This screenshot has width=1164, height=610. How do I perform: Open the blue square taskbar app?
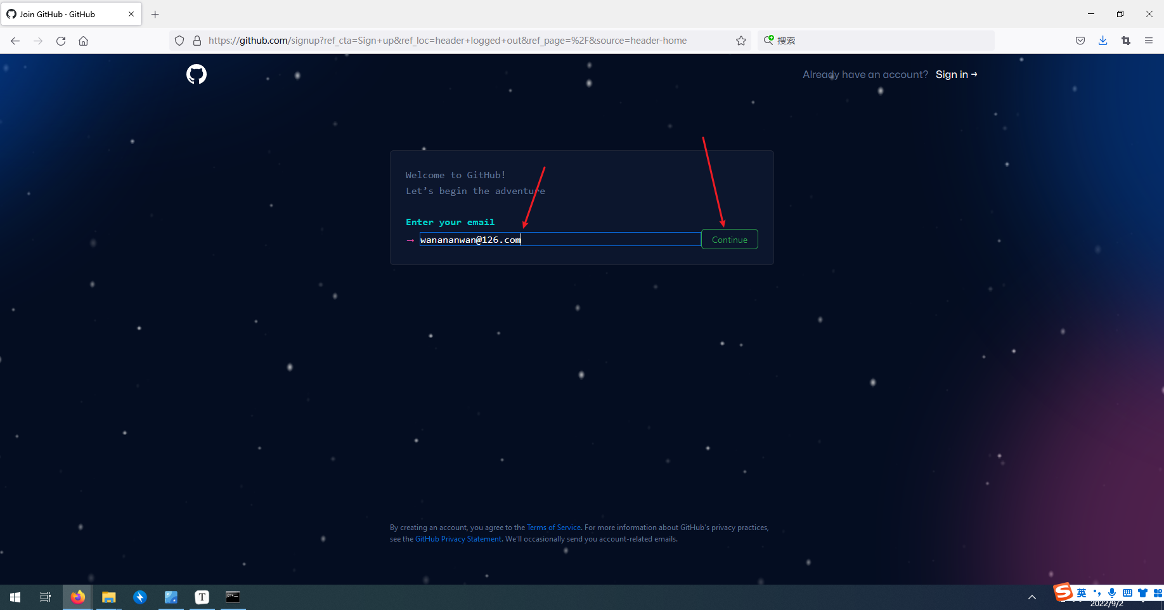(x=171, y=597)
